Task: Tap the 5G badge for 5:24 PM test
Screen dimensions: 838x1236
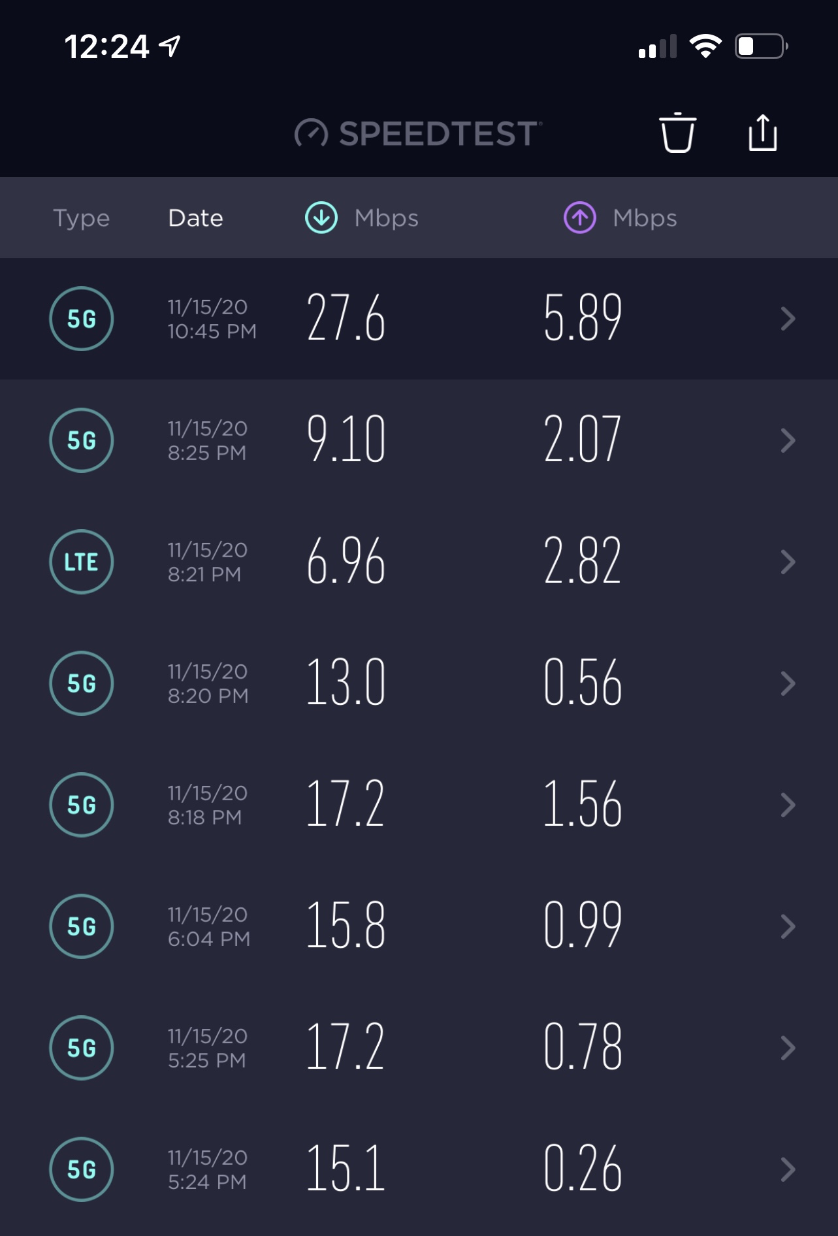Action: (82, 1169)
